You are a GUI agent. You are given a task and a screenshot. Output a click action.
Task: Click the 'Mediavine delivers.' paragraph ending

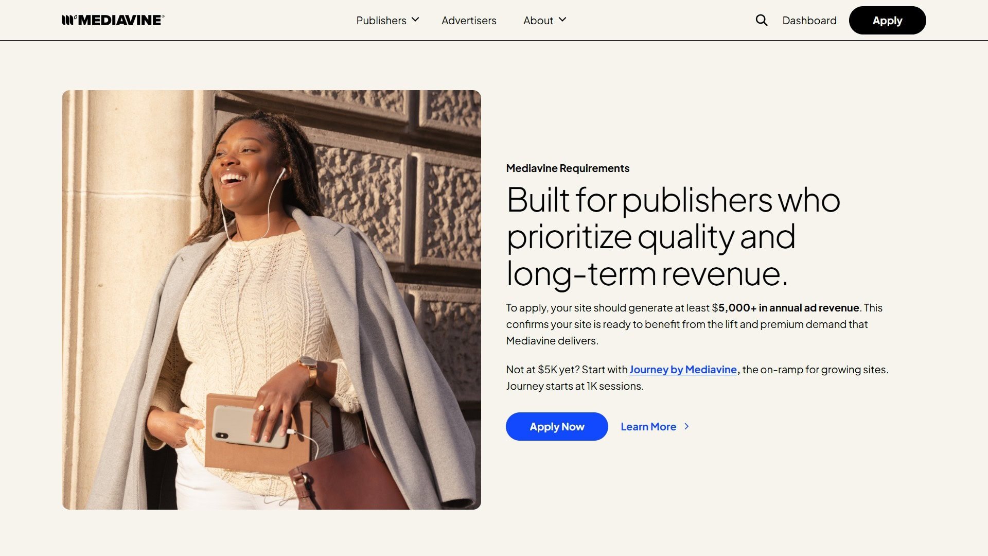552,341
